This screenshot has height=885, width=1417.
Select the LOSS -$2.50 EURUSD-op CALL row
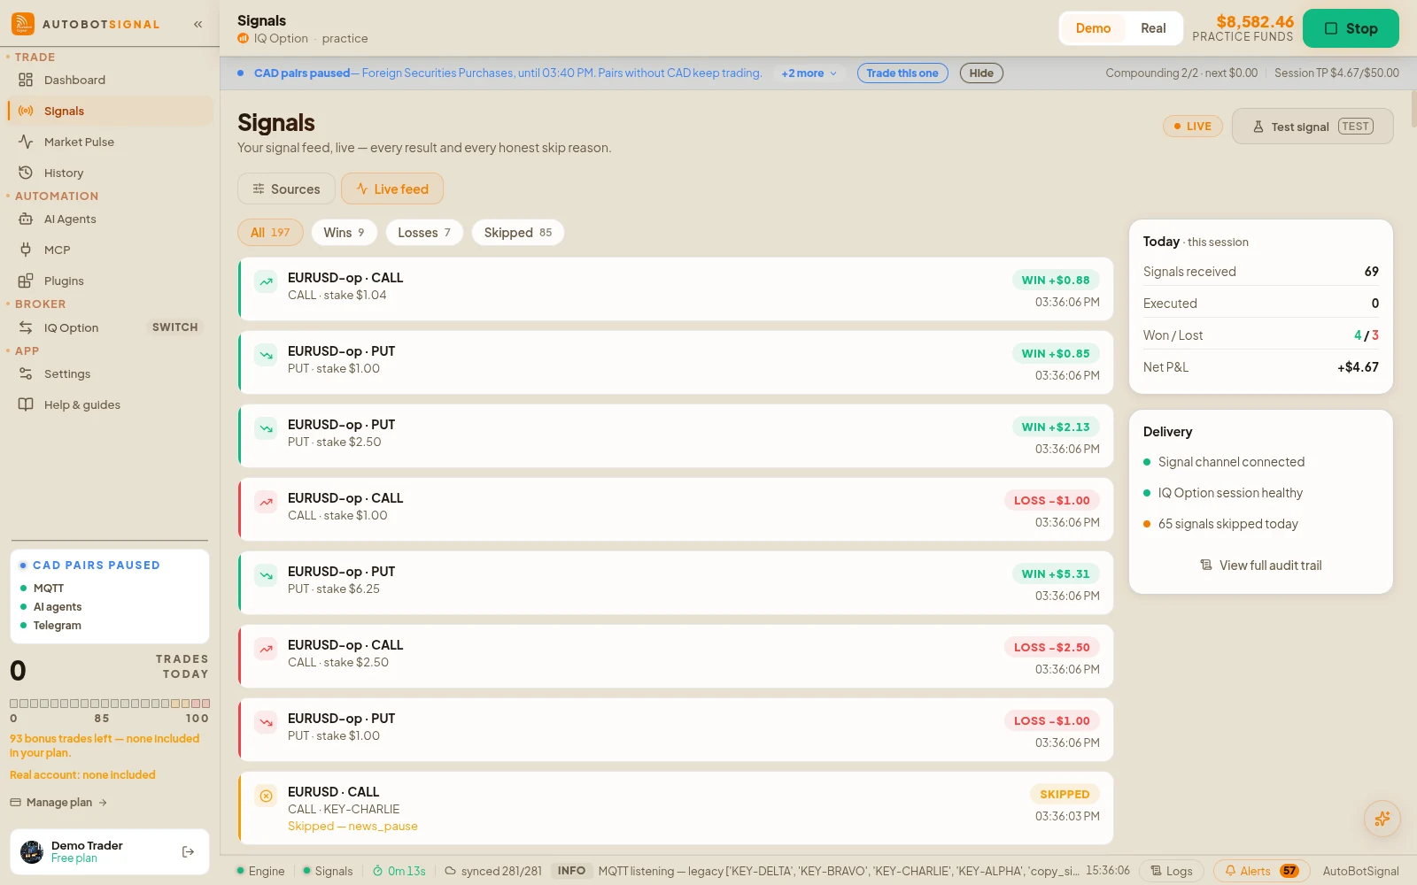(x=676, y=657)
